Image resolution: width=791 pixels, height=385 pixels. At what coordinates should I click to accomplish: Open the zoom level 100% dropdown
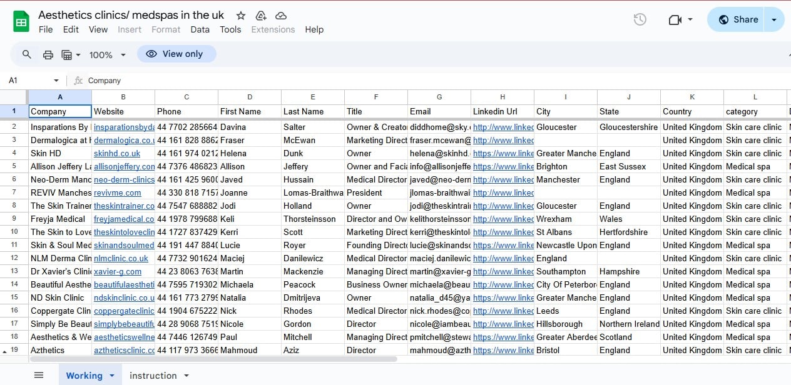[x=106, y=54]
